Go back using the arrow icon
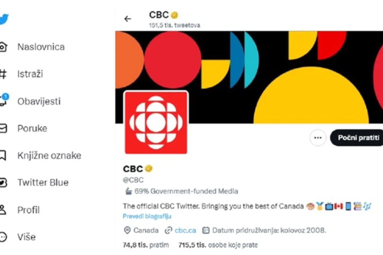The width and height of the screenshot is (383, 255). click(x=127, y=19)
